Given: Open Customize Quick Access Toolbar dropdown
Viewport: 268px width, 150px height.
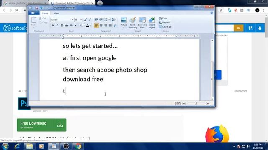Looking at the screenshot, I should pos(49,7).
